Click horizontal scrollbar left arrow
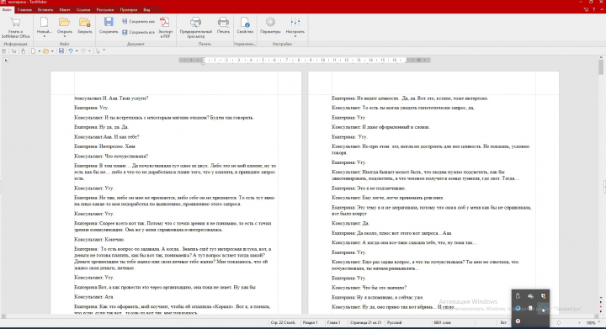Image resolution: width=606 pixels, height=329 pixels. tap(3, 316)
